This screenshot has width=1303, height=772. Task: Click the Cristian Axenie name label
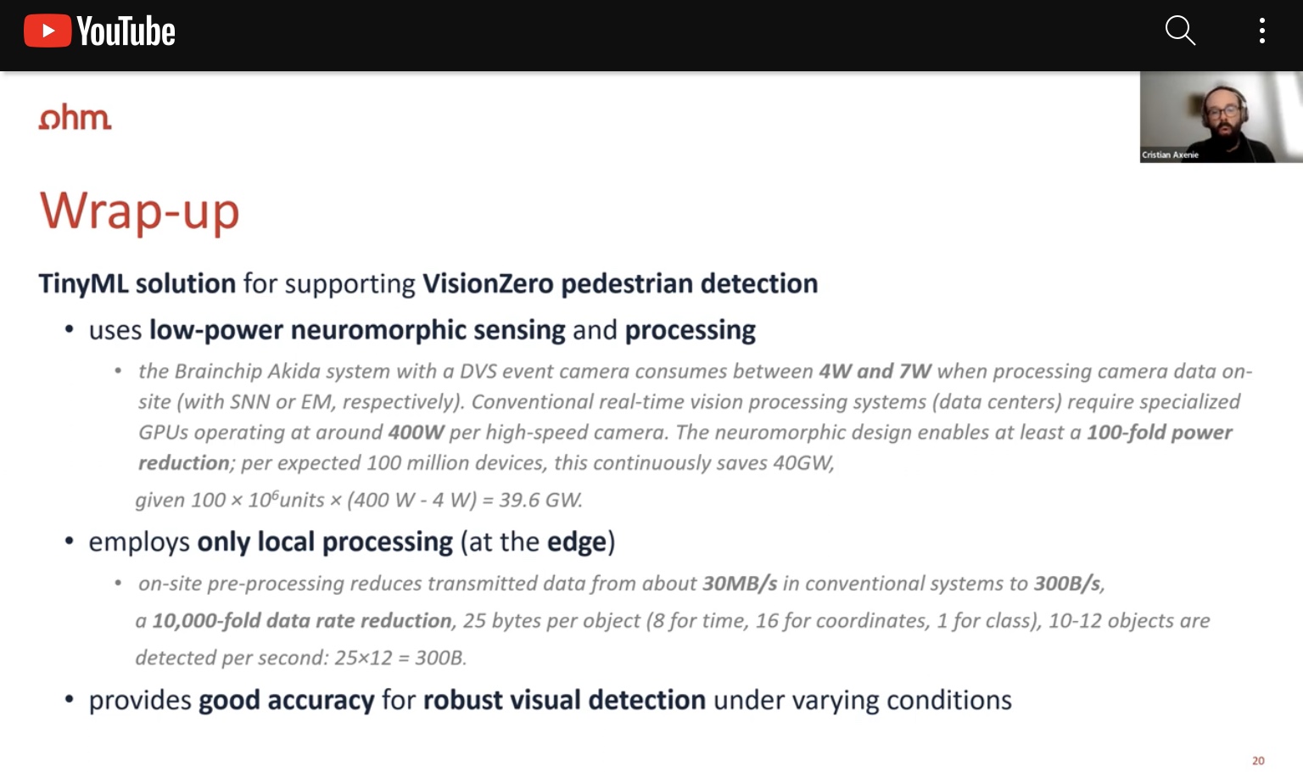pyautogui.click(x=1170, y=154)
